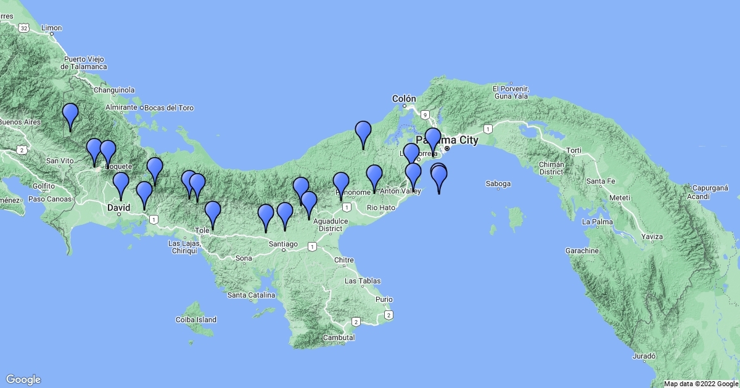Click the offshore marker cluster west of Saboga

tap(439, 179)
